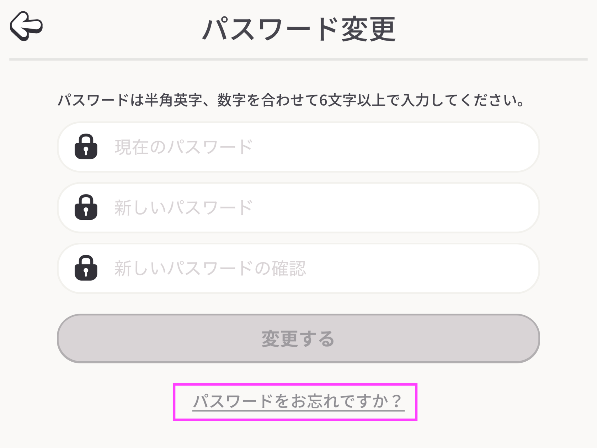Image resolution: width=597 pixels, height=448 pixels.
Task: Follow the forgot password underlined link
Action: 298,401
